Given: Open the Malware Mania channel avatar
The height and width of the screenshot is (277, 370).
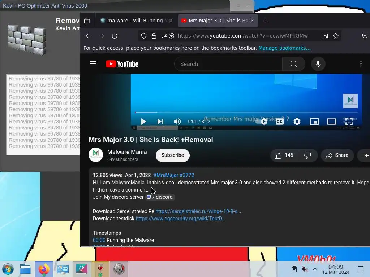Looking at the screenshot, I should [x=95, y=155].
